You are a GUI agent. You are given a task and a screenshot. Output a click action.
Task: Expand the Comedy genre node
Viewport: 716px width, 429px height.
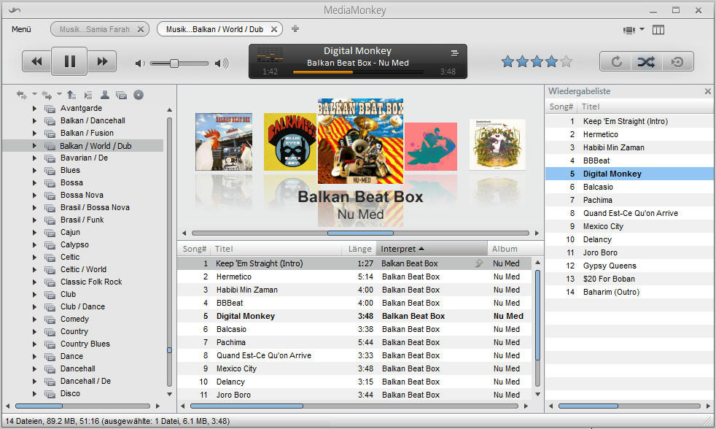[x=34, y=320]
